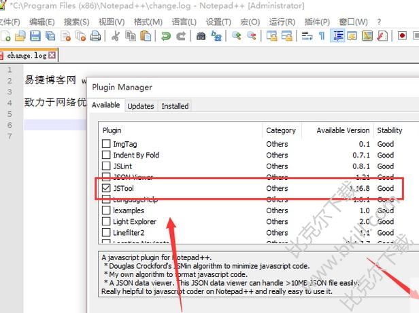
Task: Open the 设置(T) menu
Action: (x=218, y=22)
